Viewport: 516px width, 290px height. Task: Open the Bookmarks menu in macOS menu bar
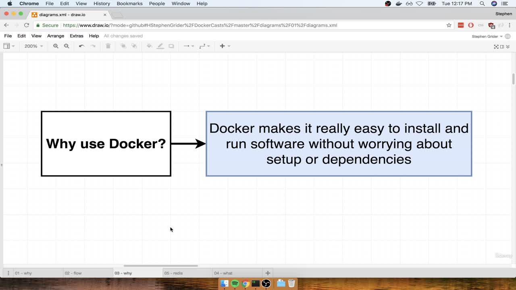[129, 4]
